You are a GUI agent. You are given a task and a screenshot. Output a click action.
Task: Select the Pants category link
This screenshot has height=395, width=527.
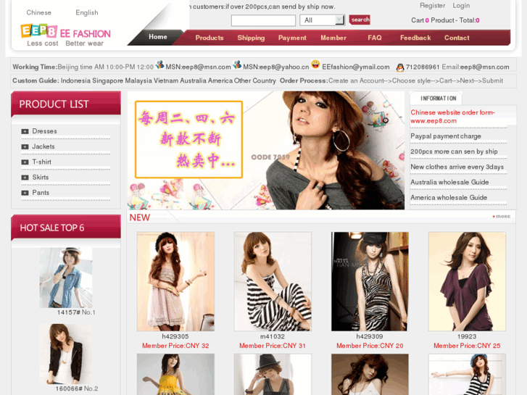(x=41, y=193)
